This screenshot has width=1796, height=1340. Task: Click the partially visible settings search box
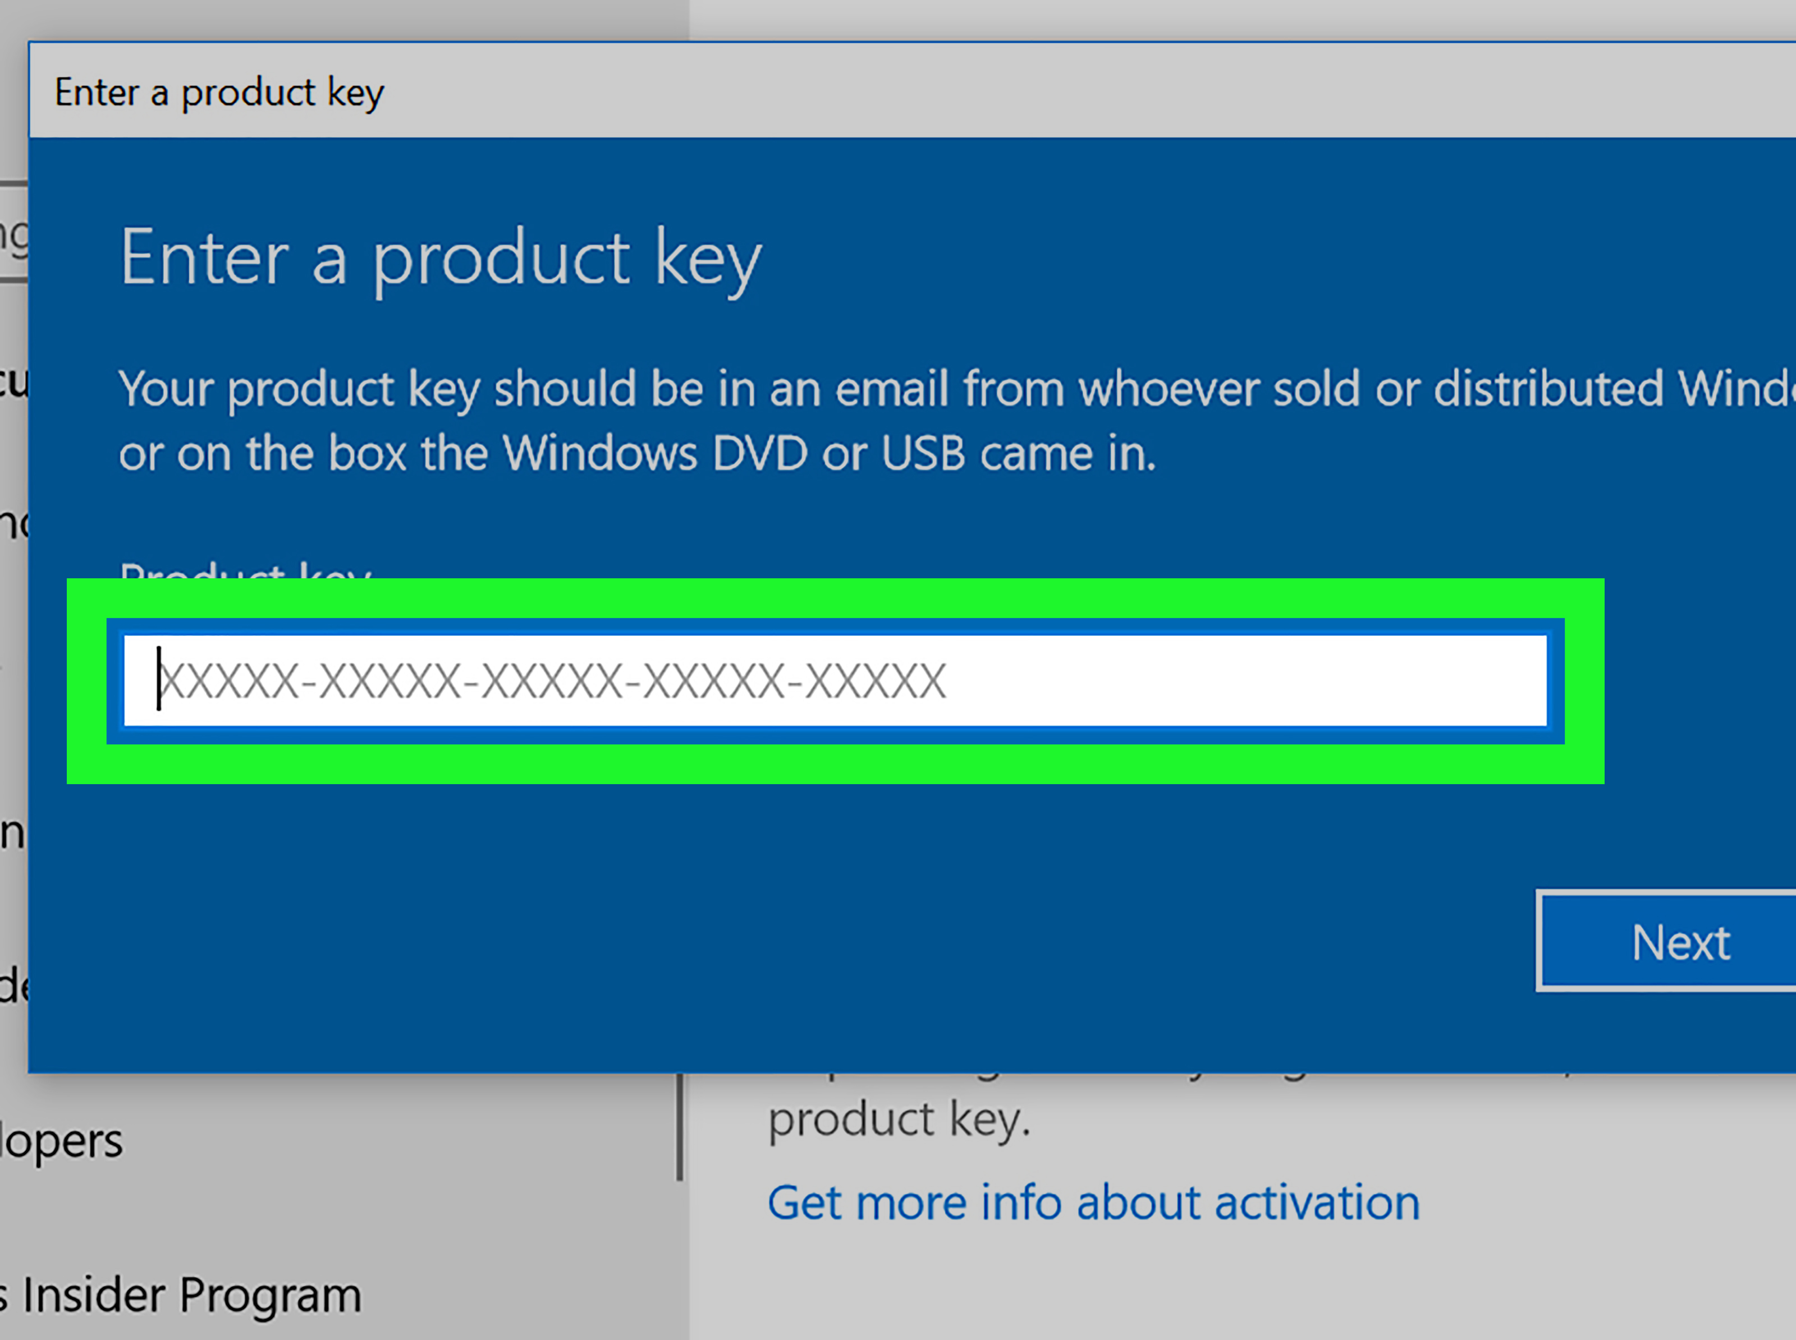(x=14, y=233)
